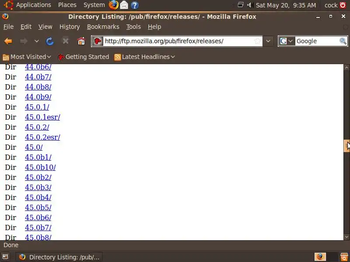The width and height of the screenshot is (350, 262).
Task: Open the Places menu in the top panel
Action: (67, 5)
